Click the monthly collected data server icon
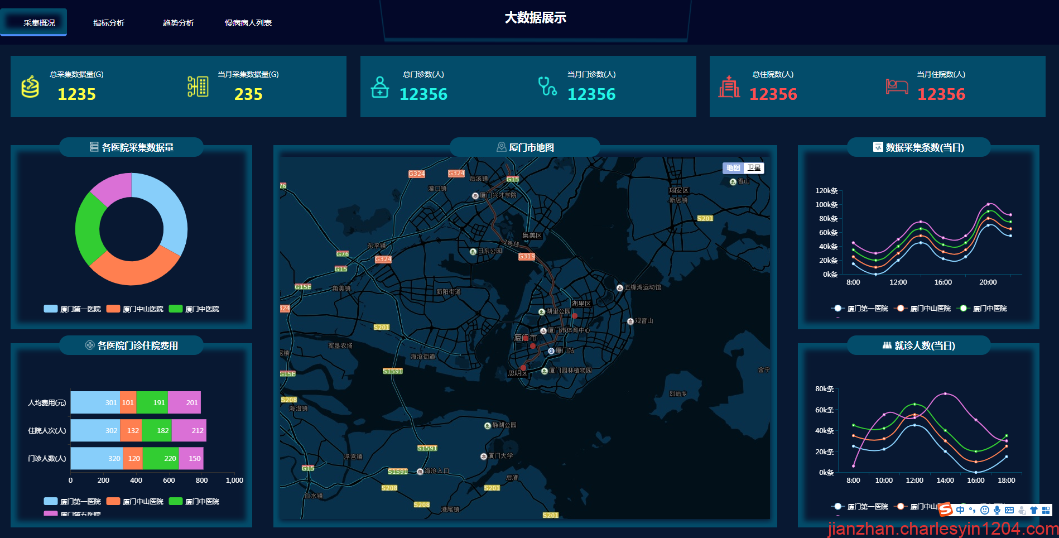The height and width of the screenshot is (538, 1059). pyautogui.click(x=198, y=87)
